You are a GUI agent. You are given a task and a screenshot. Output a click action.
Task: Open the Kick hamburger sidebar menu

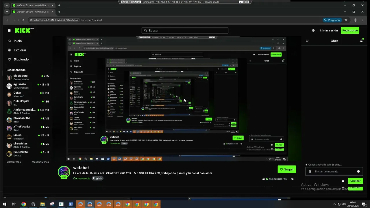pos(9,30)
